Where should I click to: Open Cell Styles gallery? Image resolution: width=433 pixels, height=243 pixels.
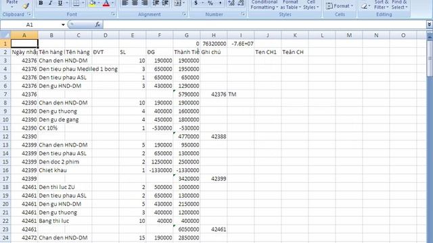[x=311, y=5]
